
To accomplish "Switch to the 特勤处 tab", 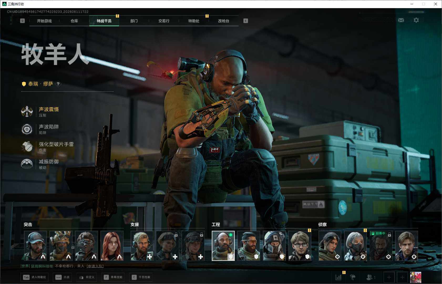I will [x=194, y=21].
